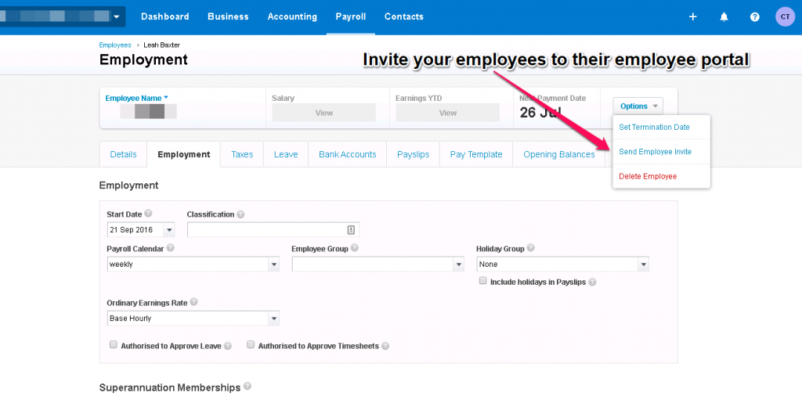Go to the Dashboard menu
Screen dimensions: 802x396
click(164, 17)
